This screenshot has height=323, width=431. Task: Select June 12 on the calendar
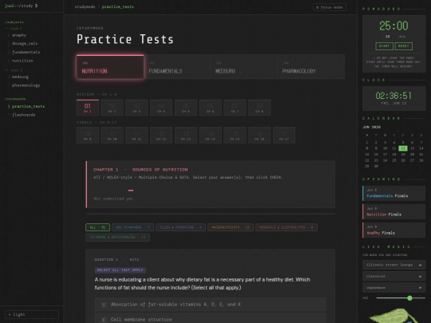point(403,148)
